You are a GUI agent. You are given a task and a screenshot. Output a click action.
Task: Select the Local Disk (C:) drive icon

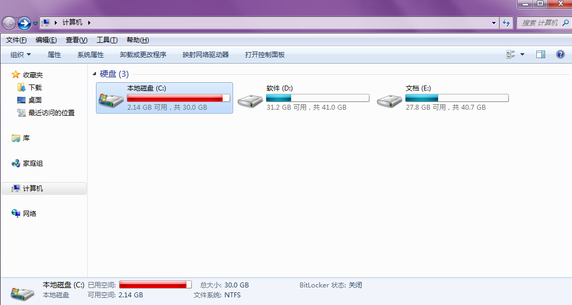(x=111, y=99)
